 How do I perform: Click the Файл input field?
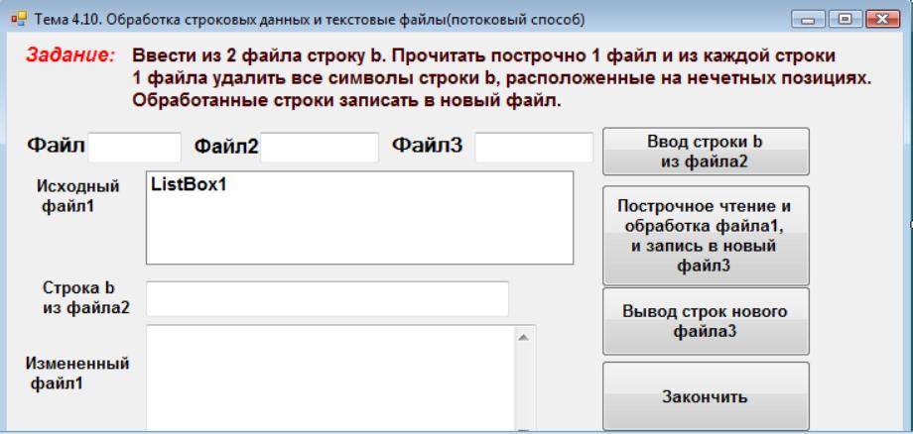point(136,147)
